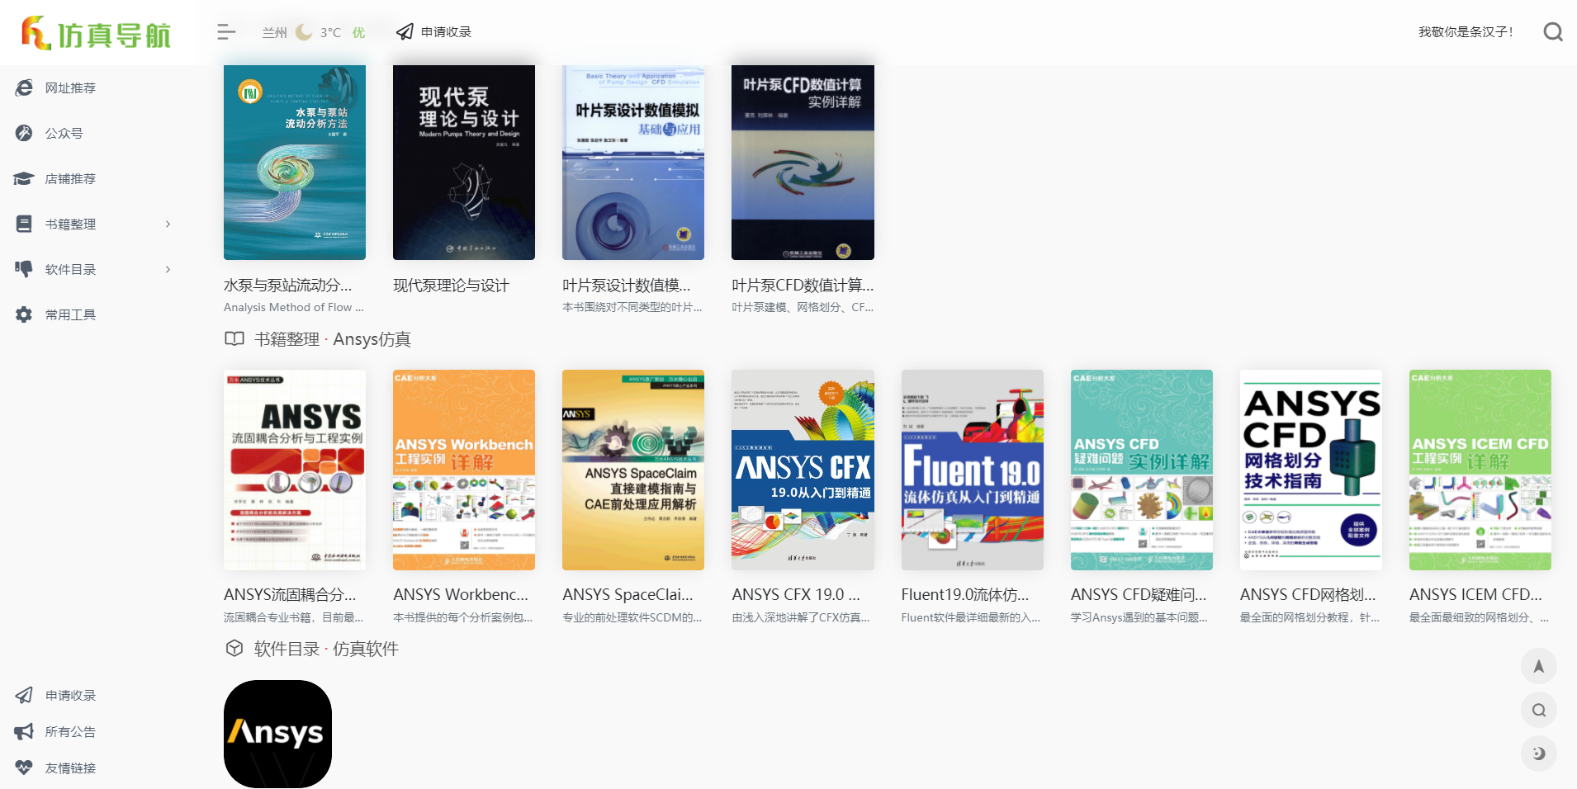Image resolution: width=1577 pixels, height=789 pixels.
Task: Click the 所有公告 megaphone icon
Action: 24,731
